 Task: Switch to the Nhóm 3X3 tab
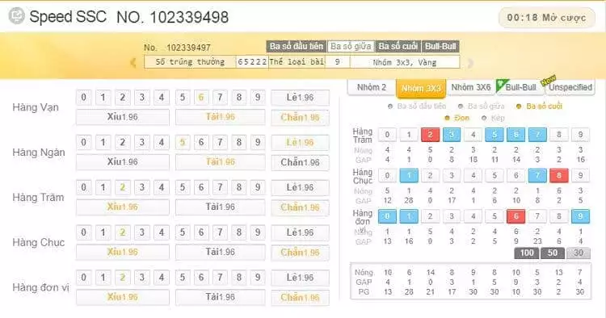point(421,88)
